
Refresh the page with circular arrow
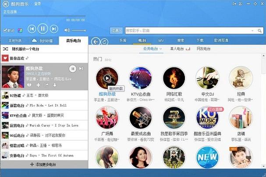(x=104, y=42)
